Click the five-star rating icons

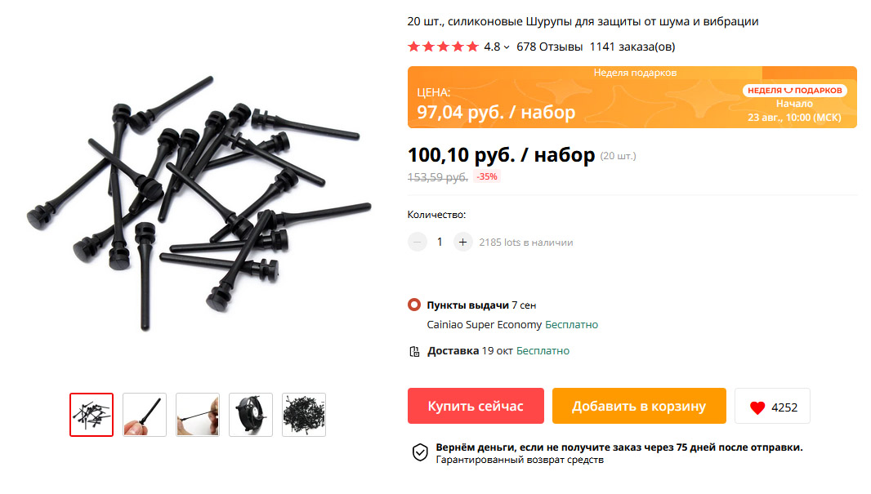click(443, 47)
